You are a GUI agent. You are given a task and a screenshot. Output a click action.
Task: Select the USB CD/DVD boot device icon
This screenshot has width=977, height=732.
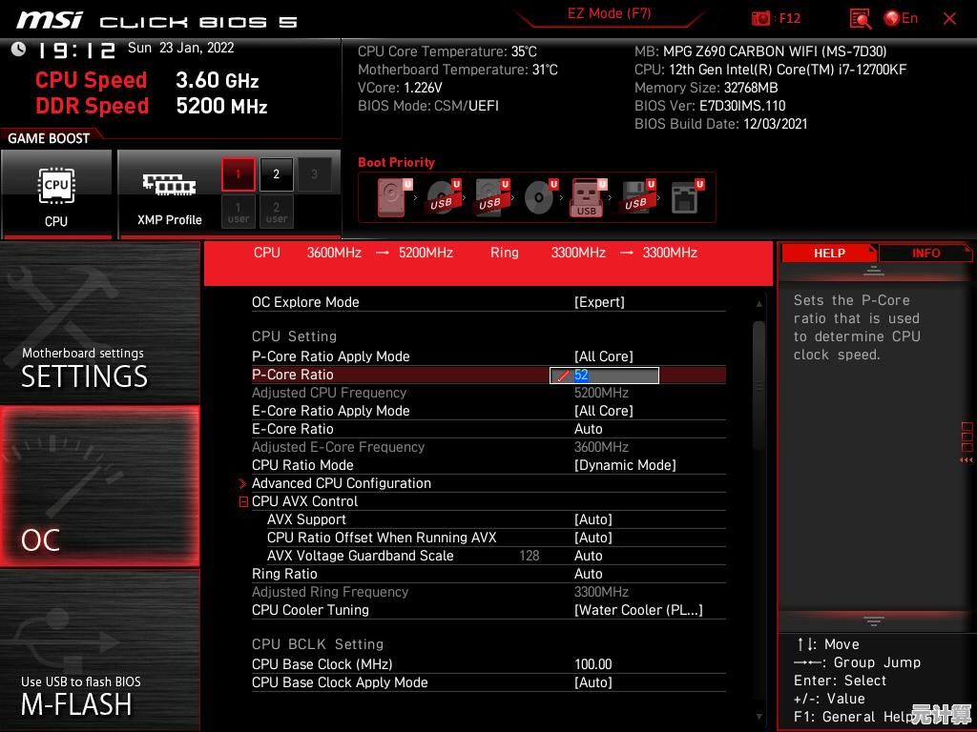(x=443, y=196)
